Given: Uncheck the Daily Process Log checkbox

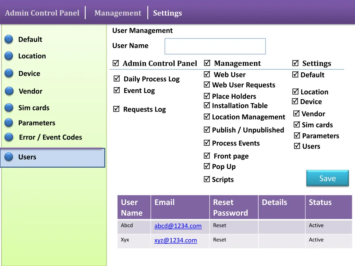Looking at the screenshot, I should coord(117,79).
